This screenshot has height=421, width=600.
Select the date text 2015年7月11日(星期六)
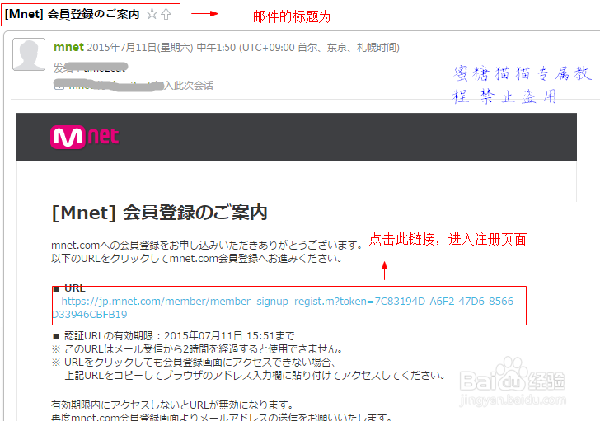pos(140,48)
